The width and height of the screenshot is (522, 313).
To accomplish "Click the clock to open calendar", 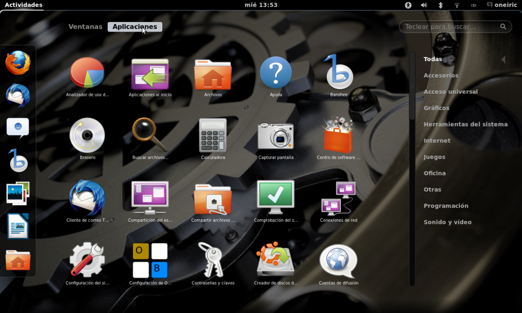I will pyautogui.click(x=261, y=5).
